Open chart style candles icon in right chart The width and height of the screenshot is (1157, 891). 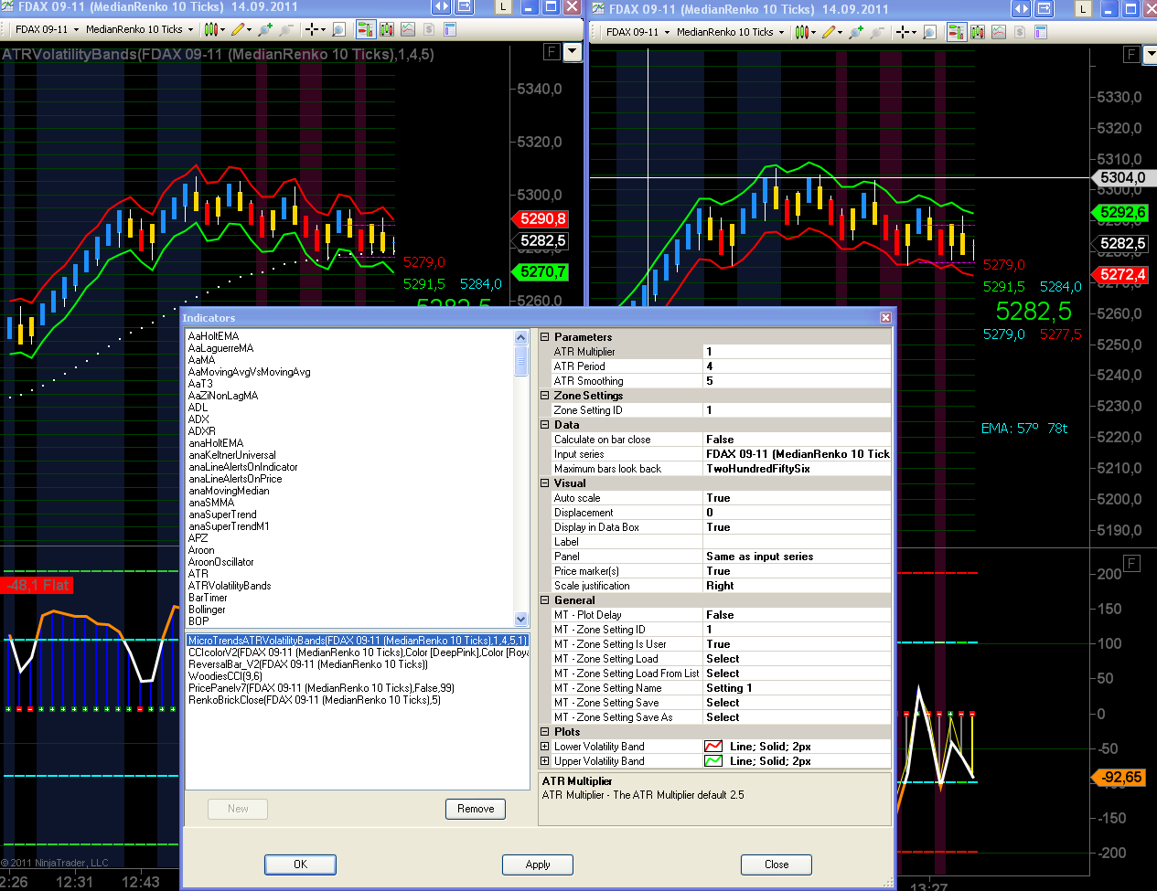802,32
